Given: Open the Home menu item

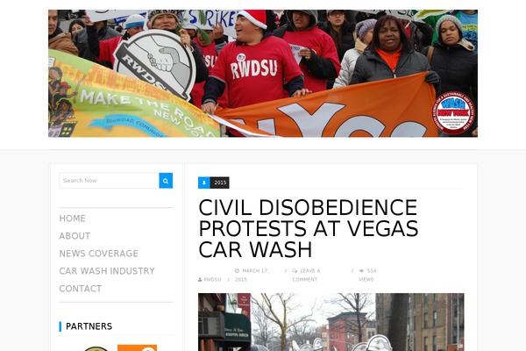Looking at the screenshot, I should [x=72, y=218].
